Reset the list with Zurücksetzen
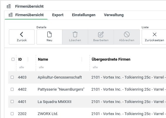This screenshot has height=118, width=166. [x=155, y=37]
